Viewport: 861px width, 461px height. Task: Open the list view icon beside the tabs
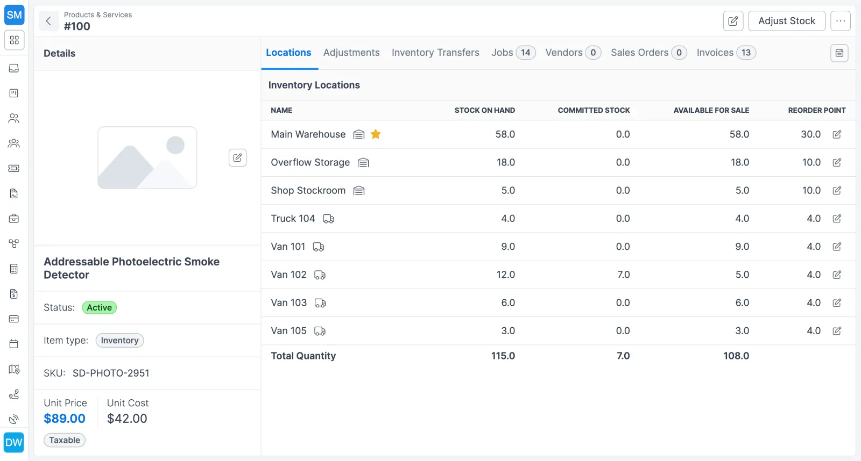pyautogui.click(x=839, y=53)
